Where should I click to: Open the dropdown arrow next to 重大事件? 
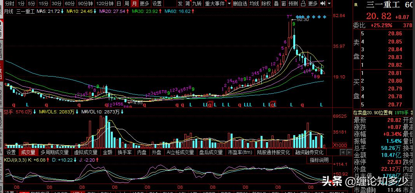tap(229, 3)
